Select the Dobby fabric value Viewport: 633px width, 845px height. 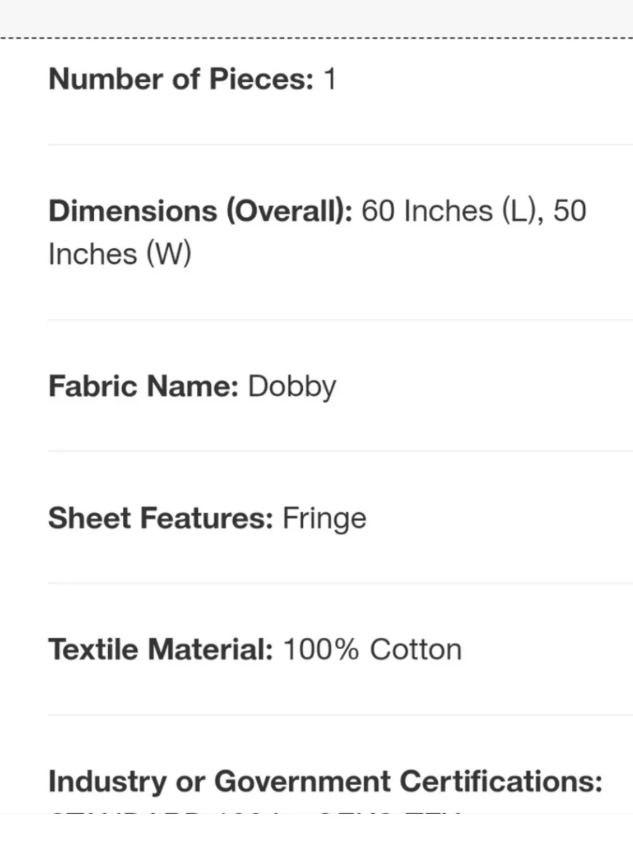coord(292,387)
